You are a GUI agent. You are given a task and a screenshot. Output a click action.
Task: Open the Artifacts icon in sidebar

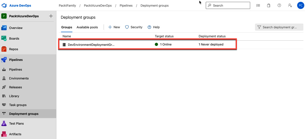click(4, 134)
